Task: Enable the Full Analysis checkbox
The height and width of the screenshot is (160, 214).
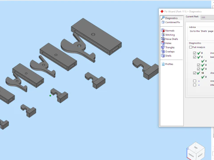Action: (x=190, y=47)
